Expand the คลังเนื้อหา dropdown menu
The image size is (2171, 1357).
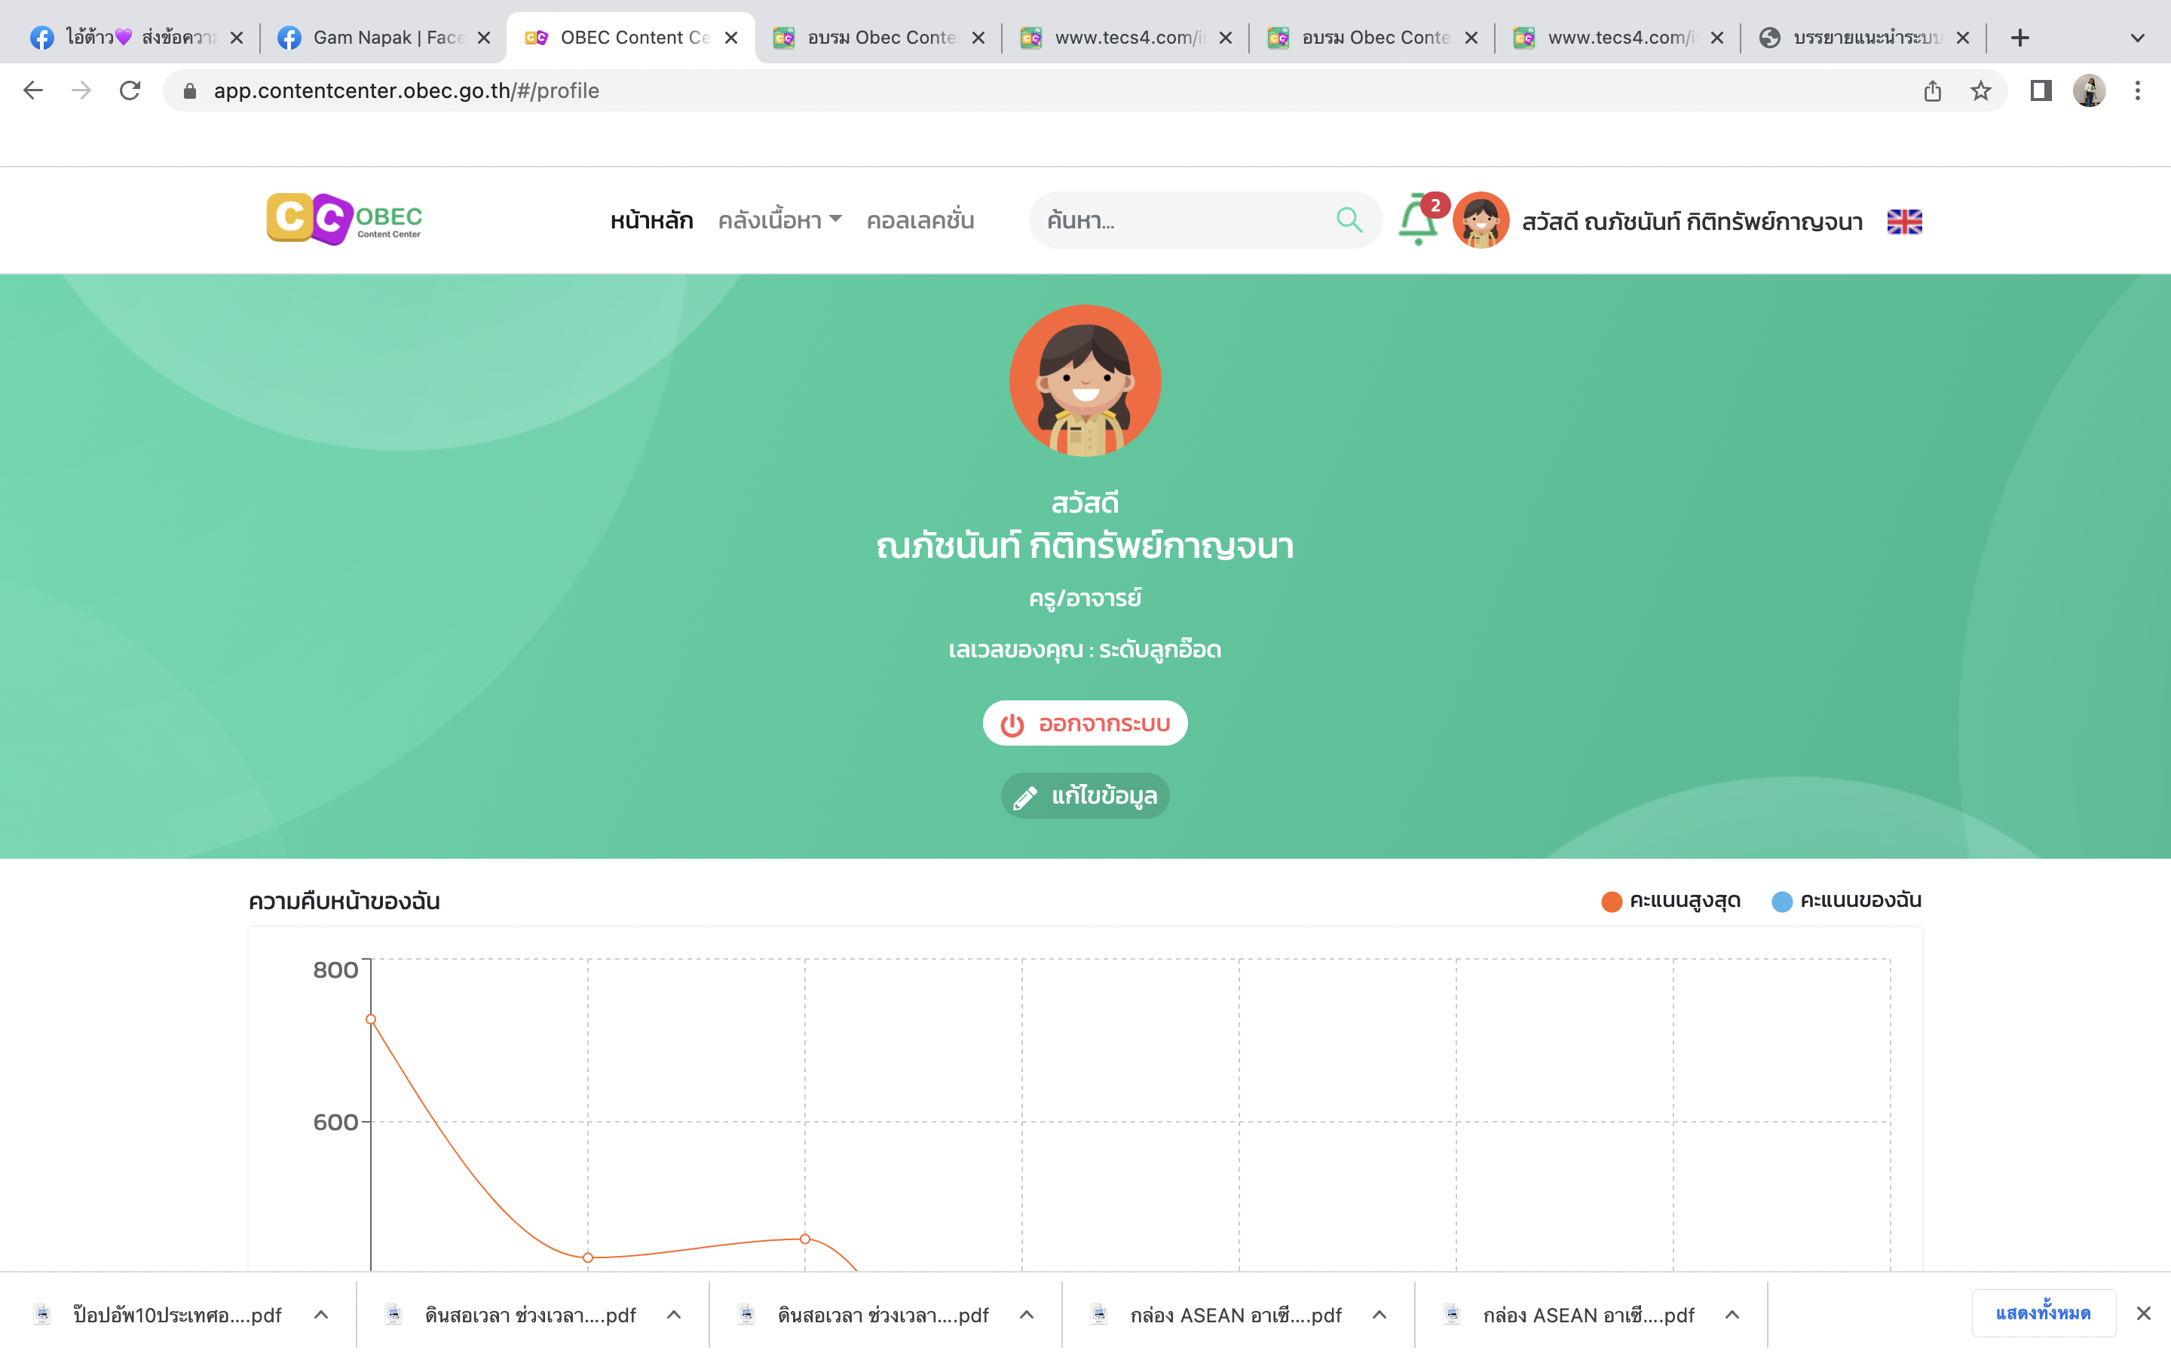pos(779,221)
